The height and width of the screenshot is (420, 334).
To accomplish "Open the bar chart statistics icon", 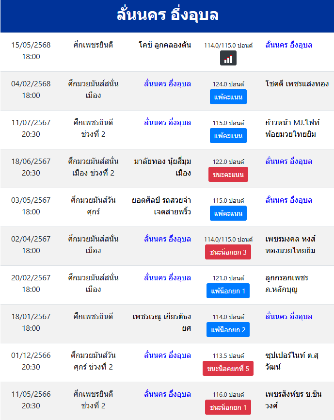I will coord(228,58).
